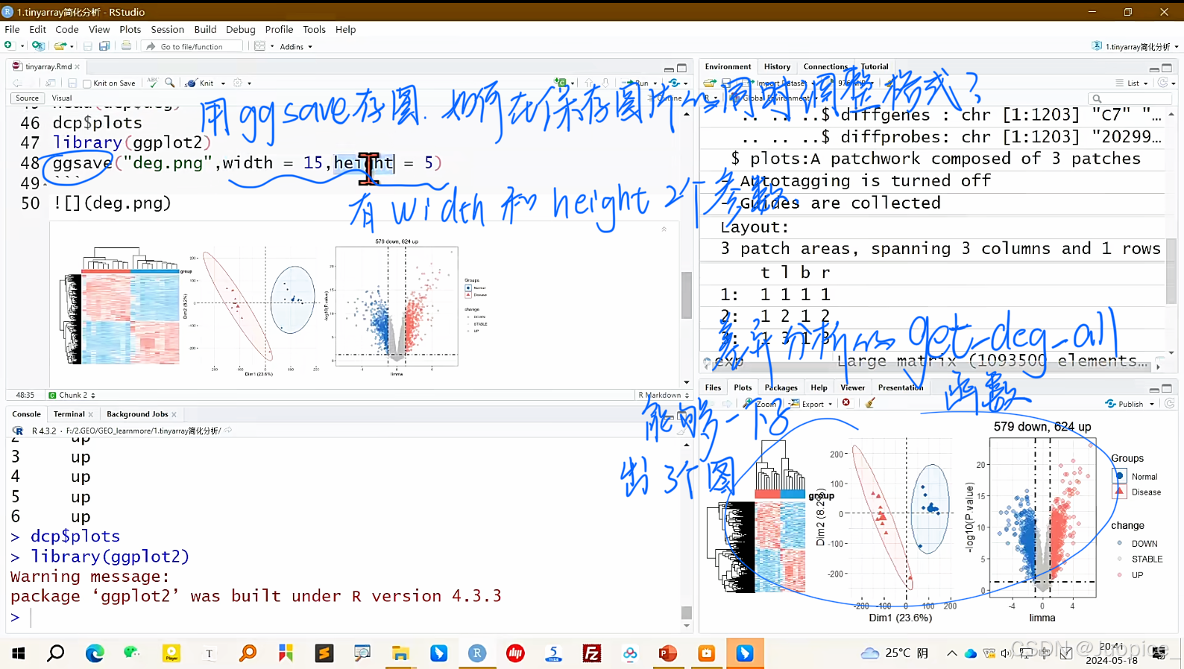Click the Find/Replace magnifier icon

pyautogui.click(x=170, y=83)
